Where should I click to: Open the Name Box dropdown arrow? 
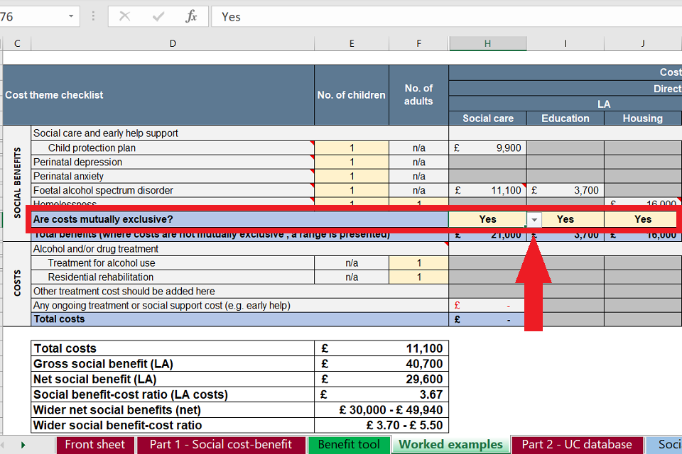coord(71,16)
